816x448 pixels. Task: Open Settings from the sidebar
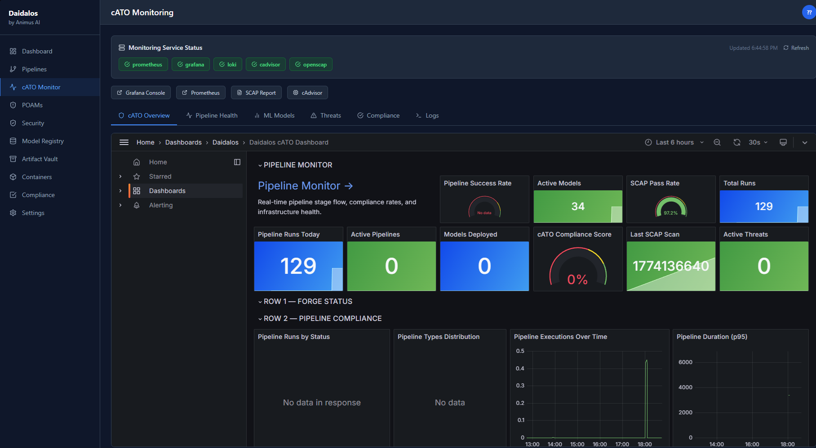click(33, 213)
